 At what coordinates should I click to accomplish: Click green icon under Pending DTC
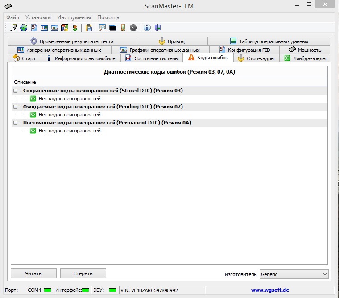33,115
